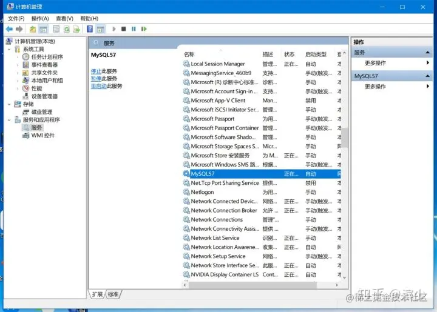Expand the 任务计划程序 node arrow
The height and width of the screenshot is (312, 437).
[18, 57]
